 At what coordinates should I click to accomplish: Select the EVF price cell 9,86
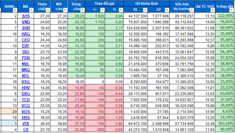[x=205, y=46]
